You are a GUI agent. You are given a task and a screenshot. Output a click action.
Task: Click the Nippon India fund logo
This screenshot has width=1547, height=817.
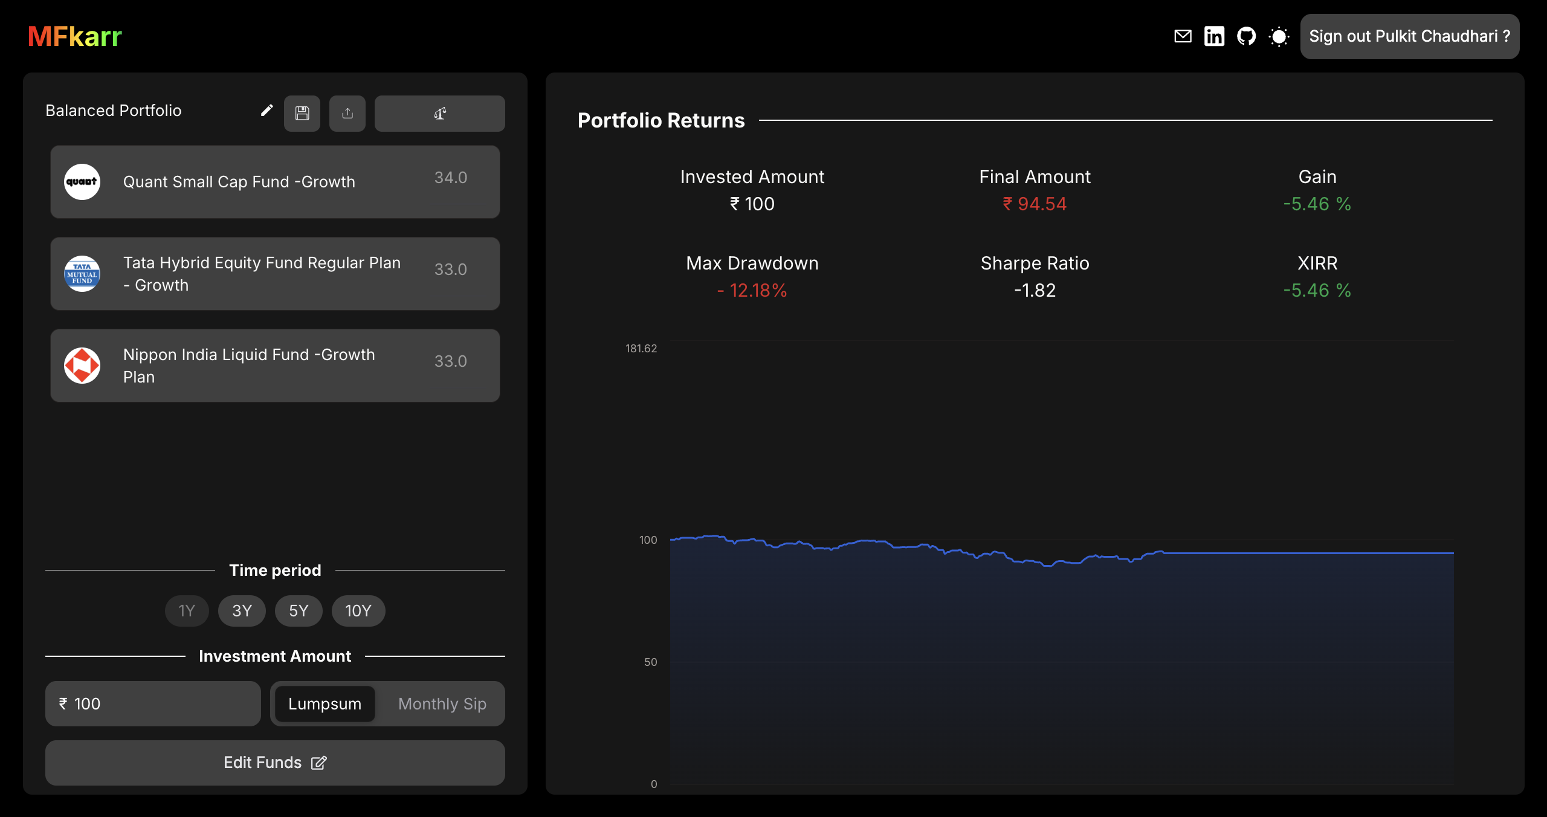pyautogui.click(x=82, y=365)
